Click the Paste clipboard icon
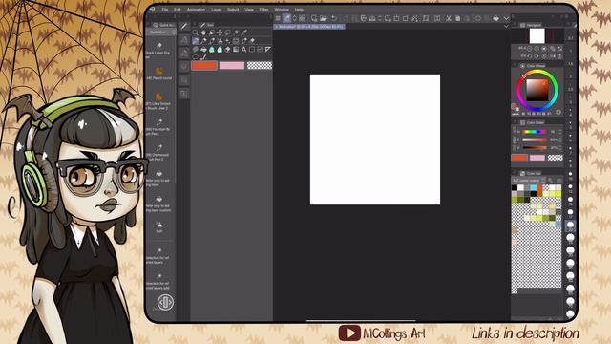This screenshot has height=344, width=611. [458, 18]
